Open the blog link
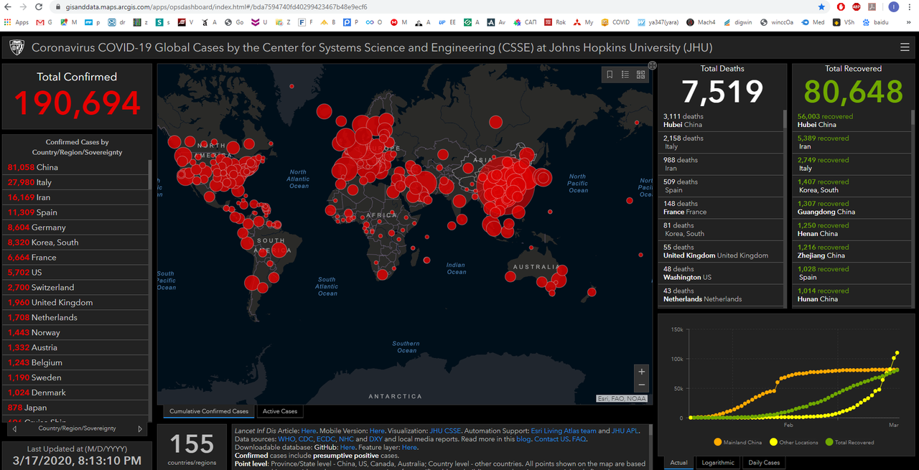 pos(523,439)
